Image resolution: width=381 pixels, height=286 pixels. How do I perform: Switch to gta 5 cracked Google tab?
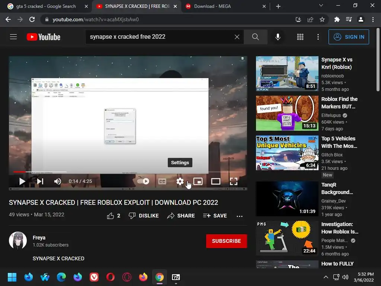coord(46,6)
